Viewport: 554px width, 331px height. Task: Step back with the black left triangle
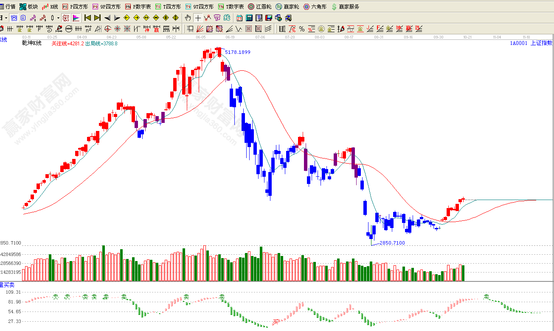[107, 18]
